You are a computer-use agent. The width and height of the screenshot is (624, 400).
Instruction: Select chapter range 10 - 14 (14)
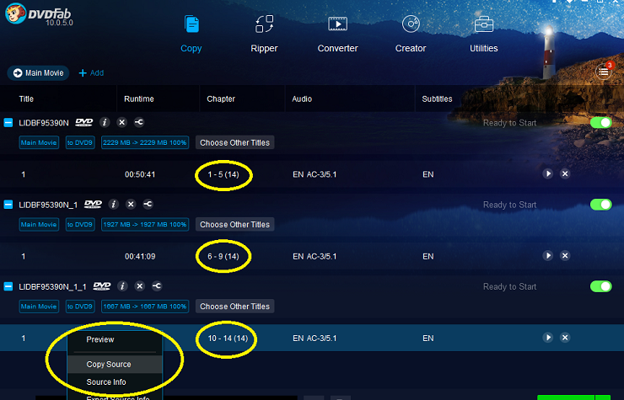[x=228, y=339]
